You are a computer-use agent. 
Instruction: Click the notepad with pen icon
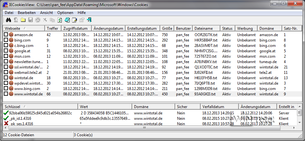74,20
